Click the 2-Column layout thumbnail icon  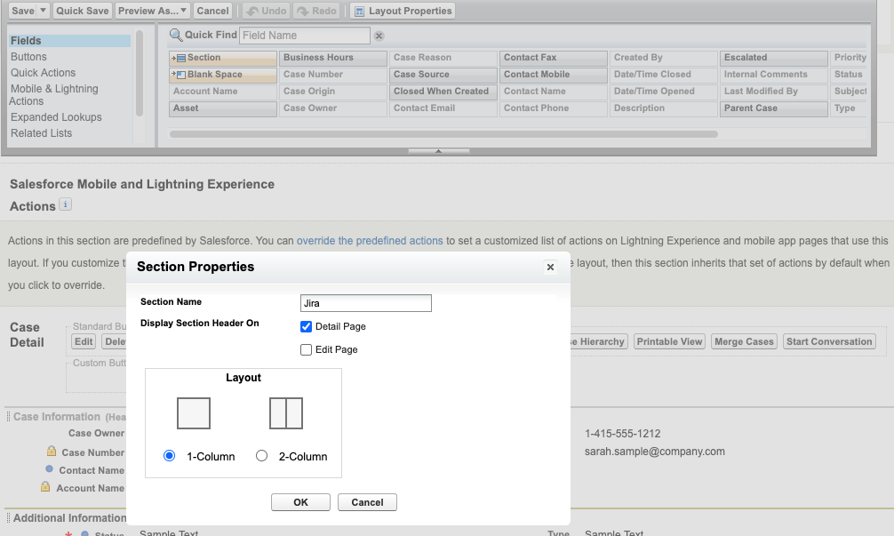286,413
